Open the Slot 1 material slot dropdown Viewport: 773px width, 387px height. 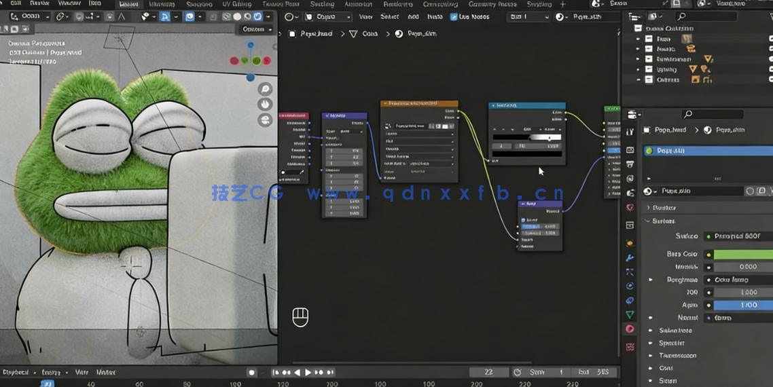point(529,17)
